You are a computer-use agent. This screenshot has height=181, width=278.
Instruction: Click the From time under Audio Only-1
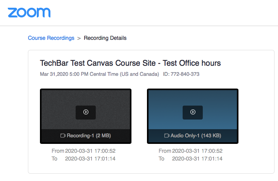(197, 151)
